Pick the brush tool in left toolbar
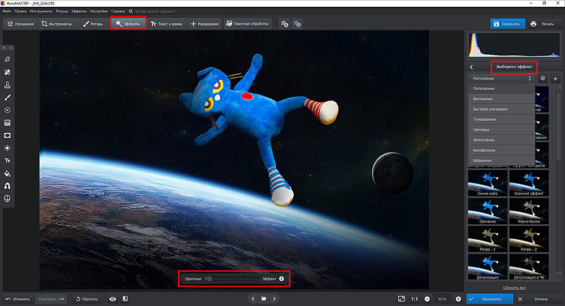 pos(8,98)
